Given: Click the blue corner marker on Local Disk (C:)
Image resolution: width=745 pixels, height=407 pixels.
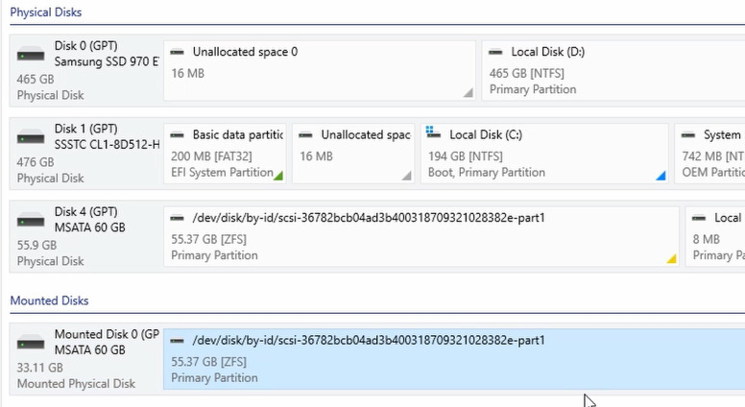Looking at the screenshot, I should (661, 177).
